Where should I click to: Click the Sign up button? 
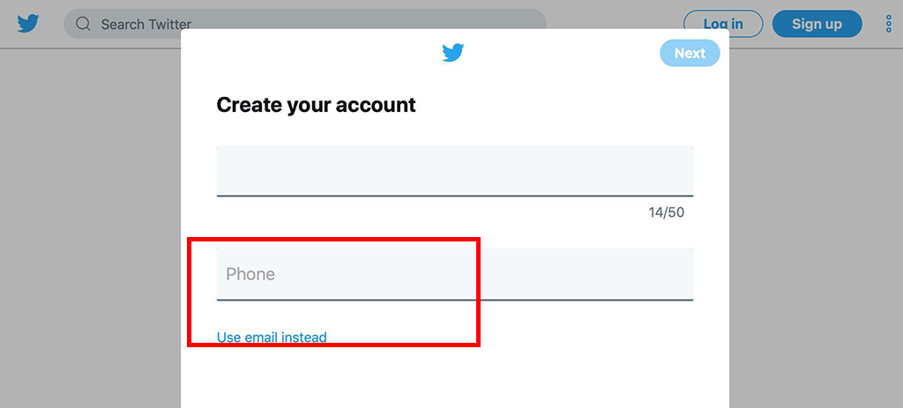coord(817,24)
